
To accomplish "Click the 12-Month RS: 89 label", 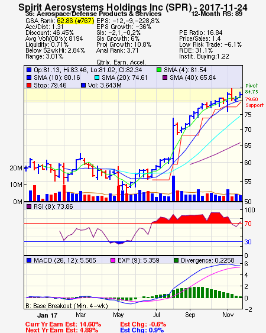I will (217, 14).
